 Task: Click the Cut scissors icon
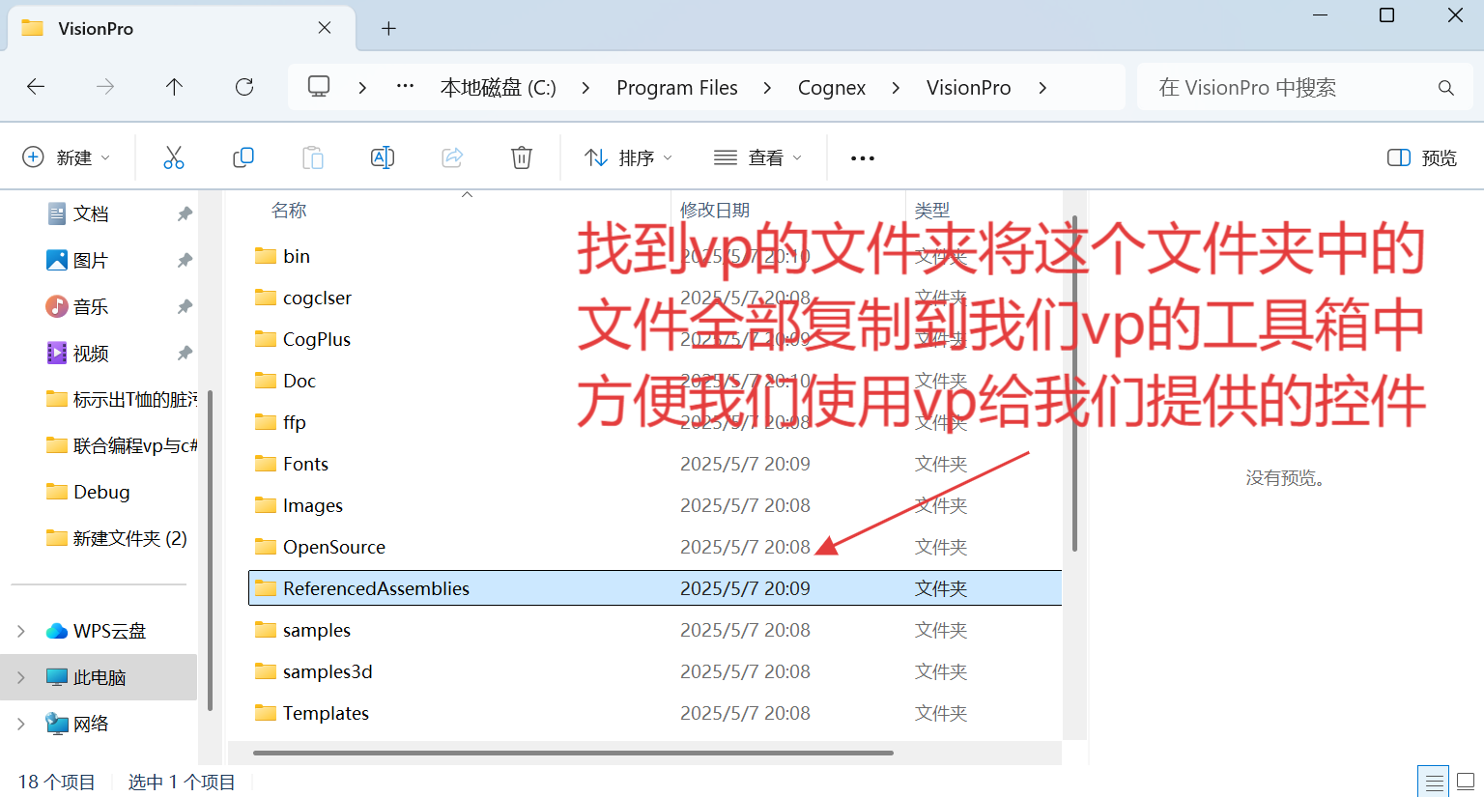pyautogui.click(x=174, y=157)
